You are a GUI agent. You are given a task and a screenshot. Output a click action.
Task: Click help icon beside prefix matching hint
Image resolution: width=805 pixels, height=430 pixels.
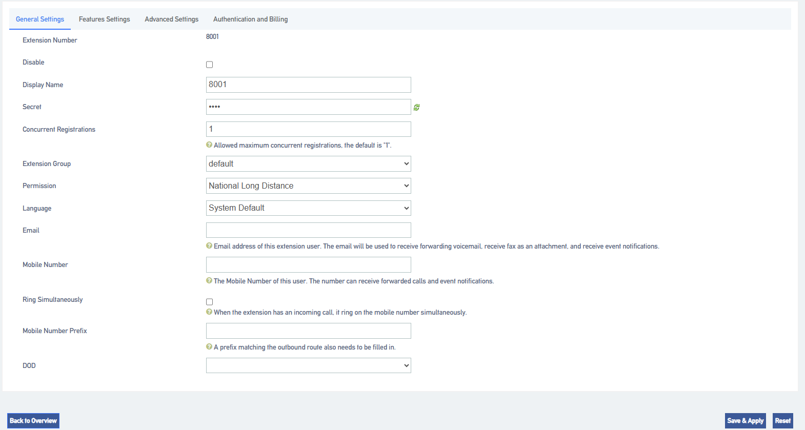pyautogui.click(x=209, y=347)
